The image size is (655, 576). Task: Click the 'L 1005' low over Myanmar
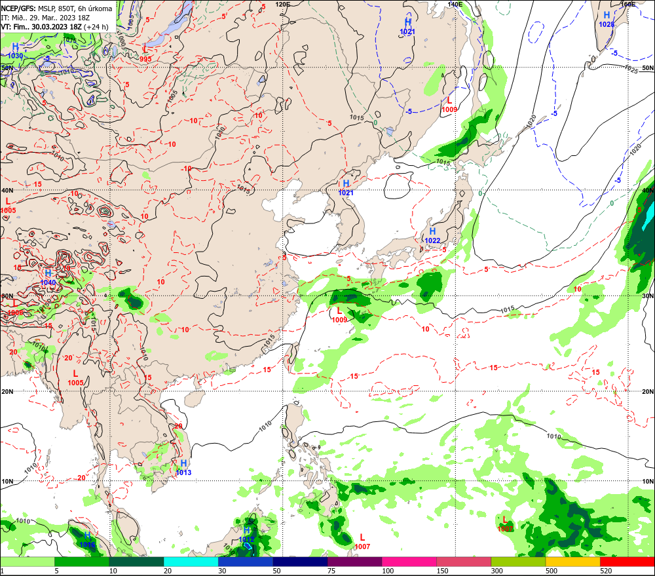[75, 378]
